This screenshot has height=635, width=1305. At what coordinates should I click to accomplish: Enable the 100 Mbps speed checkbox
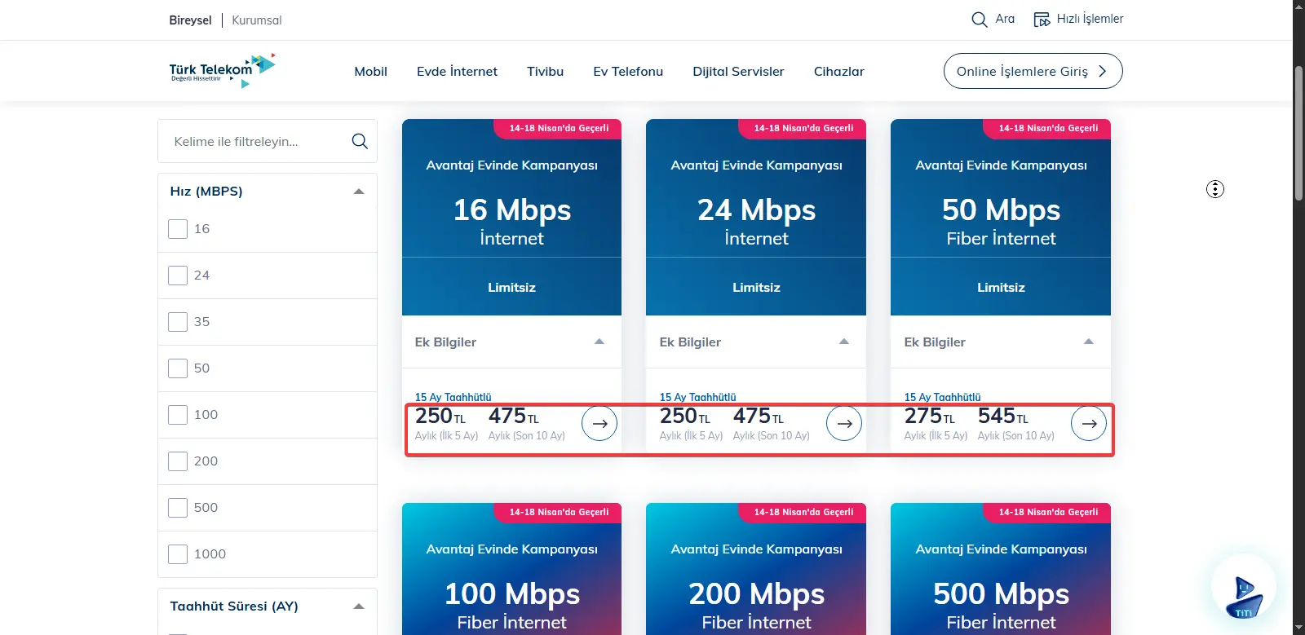pos(178,415)
